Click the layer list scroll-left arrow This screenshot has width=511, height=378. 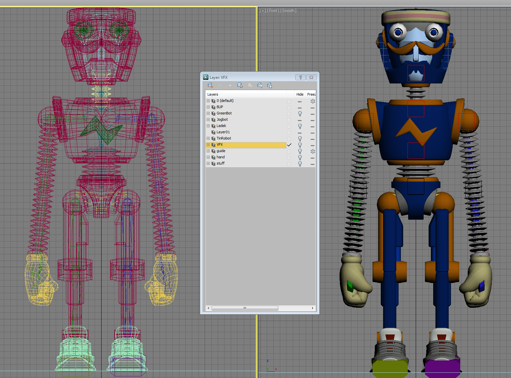click(208, 308)
